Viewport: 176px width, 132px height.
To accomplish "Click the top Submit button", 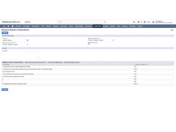I will (x=5, y=33).
